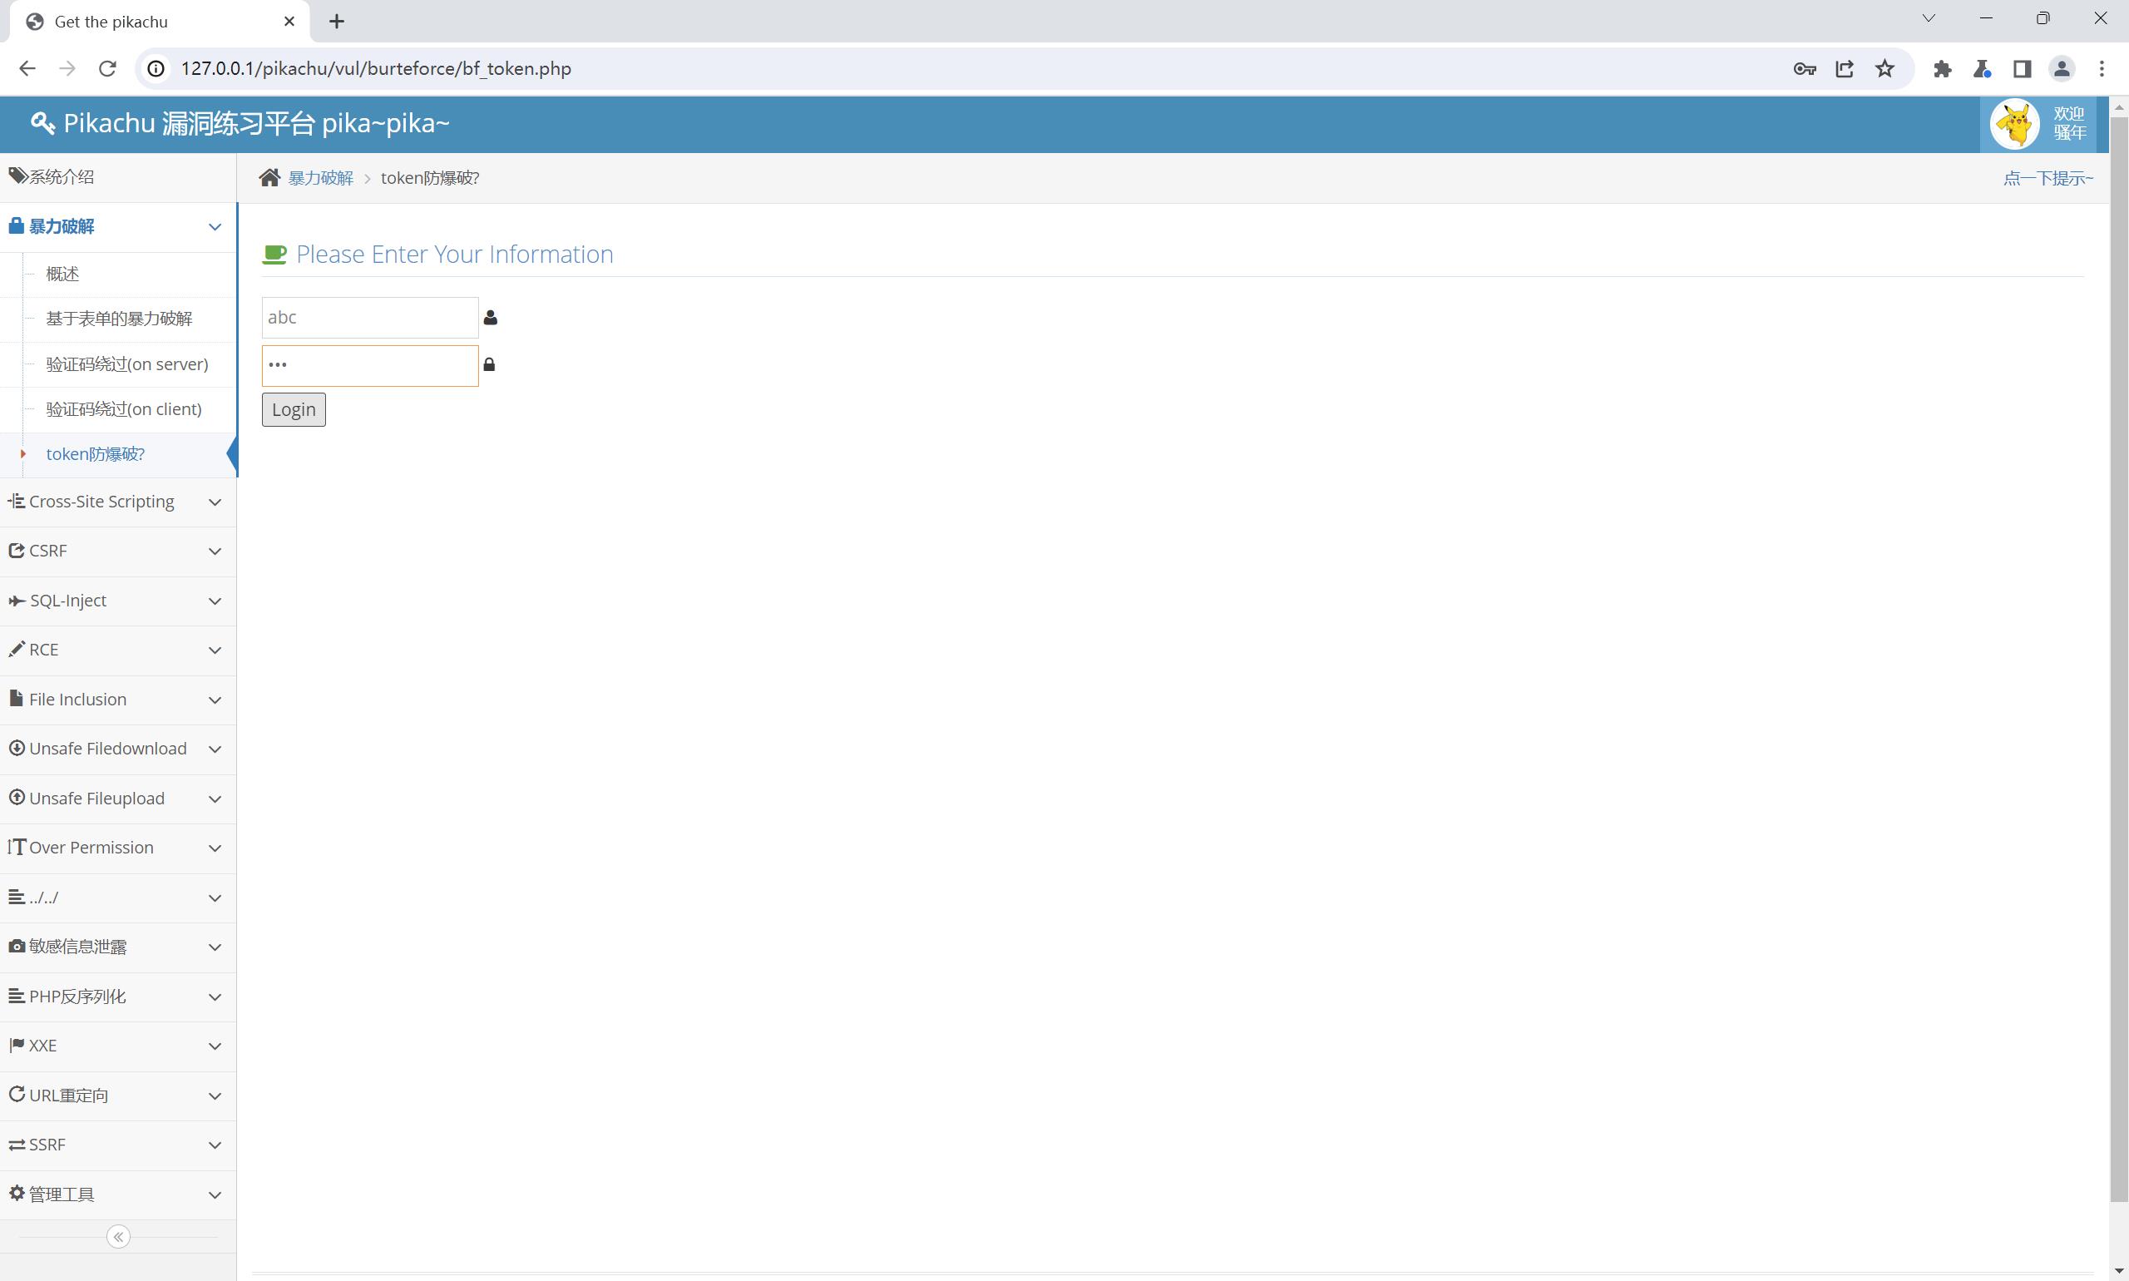Click the '点一下提示~' hint link

(x=2047, y=178)
